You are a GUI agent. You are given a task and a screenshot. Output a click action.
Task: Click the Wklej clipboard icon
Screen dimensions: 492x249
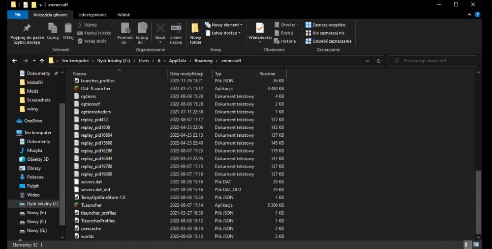(68, 28)
